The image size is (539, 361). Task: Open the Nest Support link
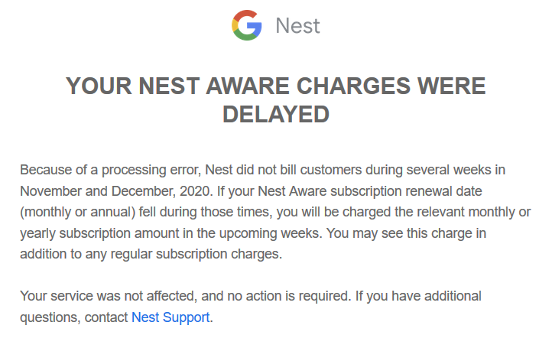170,317
